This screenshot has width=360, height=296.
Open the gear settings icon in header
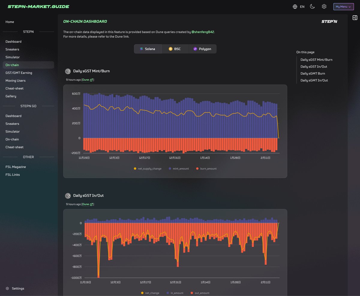point(324,7)
